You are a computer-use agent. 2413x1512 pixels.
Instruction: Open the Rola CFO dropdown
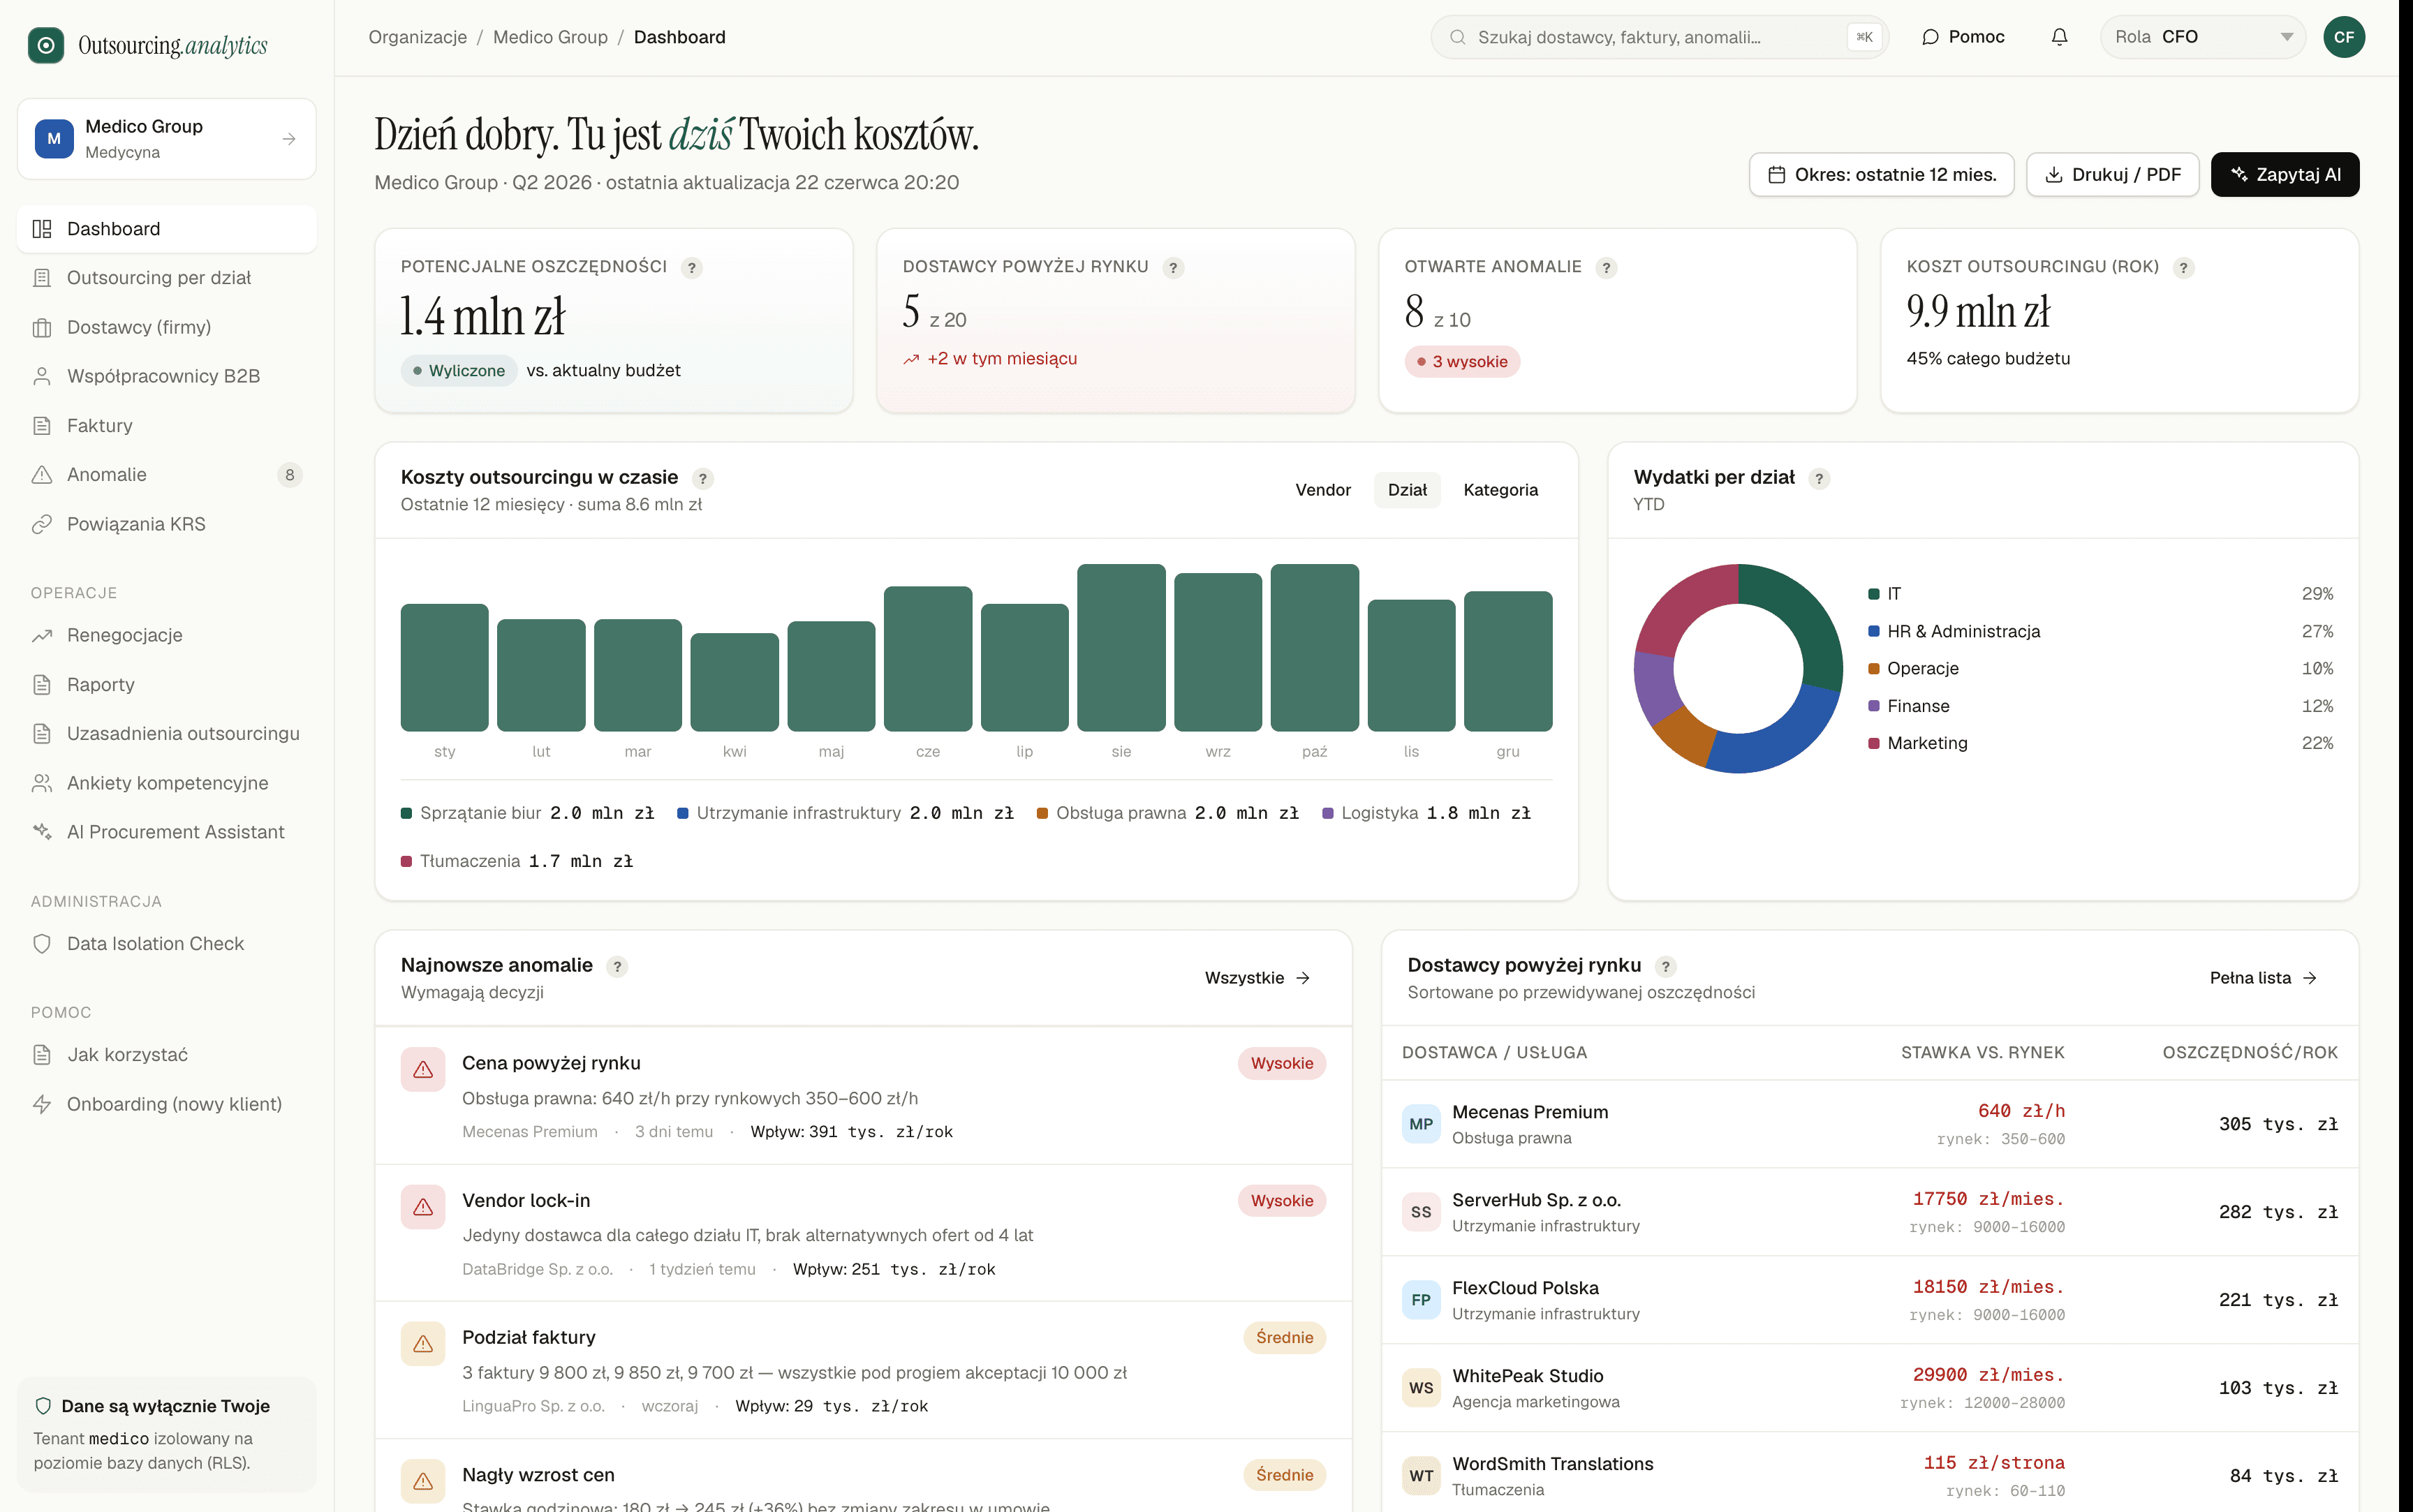(x=2203, y=37)
